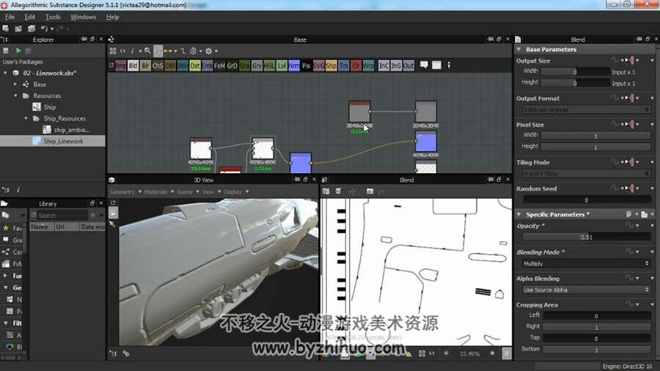Click the Library search field
Viewport: 660px width, 371px height.
click(x=62, y=216)
